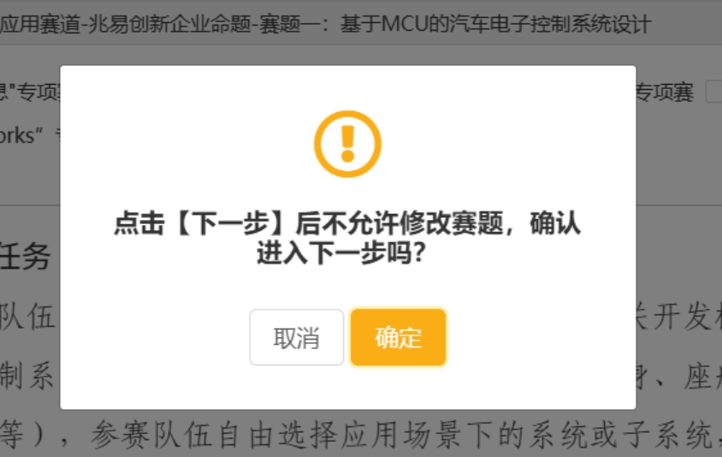722x457 pixels.
Task: Click the 确认 word in dialog message
Action: [555, 223]
